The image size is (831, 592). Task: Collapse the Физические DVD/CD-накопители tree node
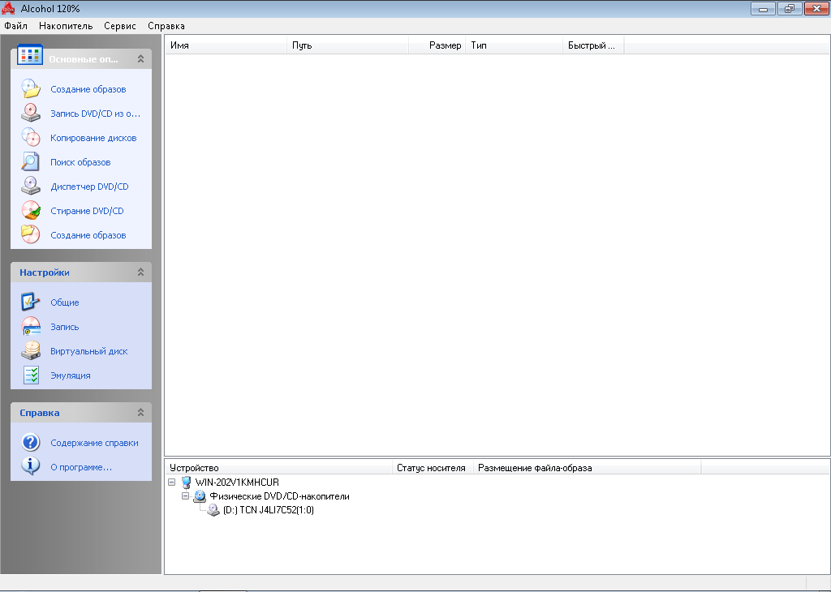[x=186, y=496]
